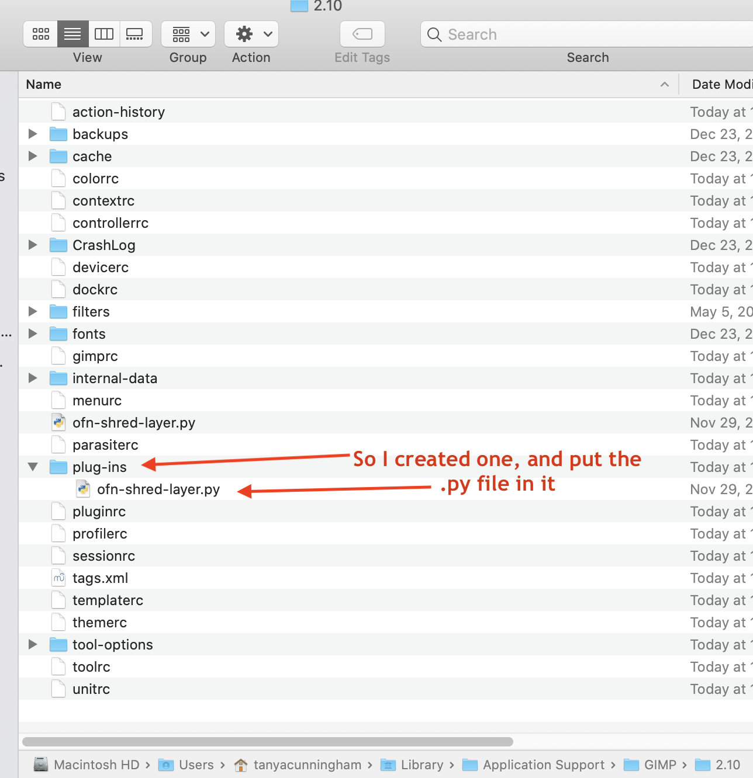Viewport: 753px width, 778px height.
Task: Select the tags.xml file icon
Action: (x=58, y=578)
